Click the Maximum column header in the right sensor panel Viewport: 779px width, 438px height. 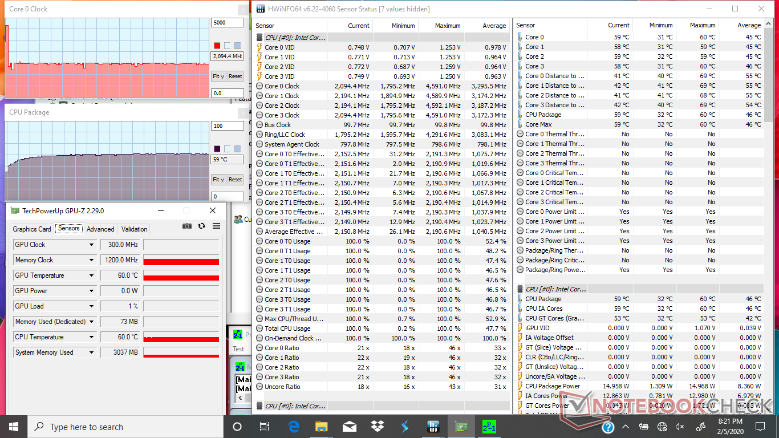696,25
